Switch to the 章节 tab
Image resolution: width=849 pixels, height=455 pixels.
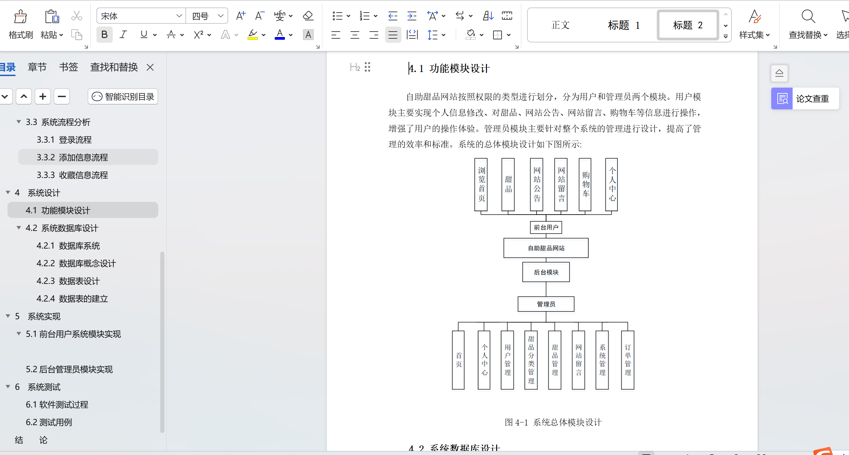[37, 67]
